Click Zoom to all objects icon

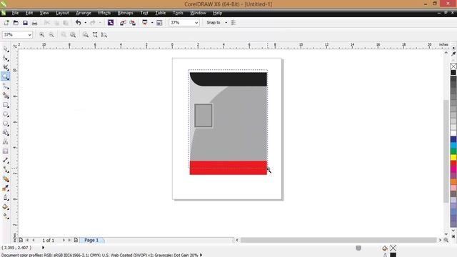73,35
